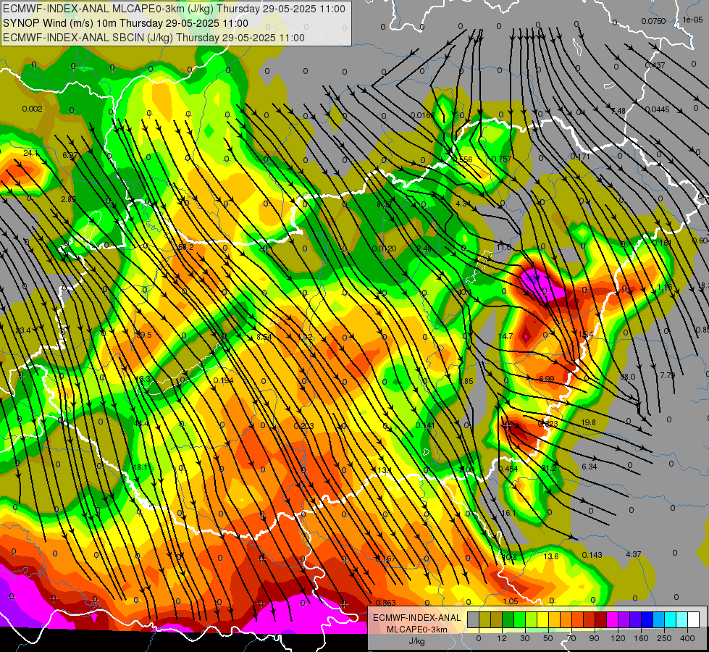709x652 pixels.
Task: Click the map value '4.37'
Action: point(634,553)
